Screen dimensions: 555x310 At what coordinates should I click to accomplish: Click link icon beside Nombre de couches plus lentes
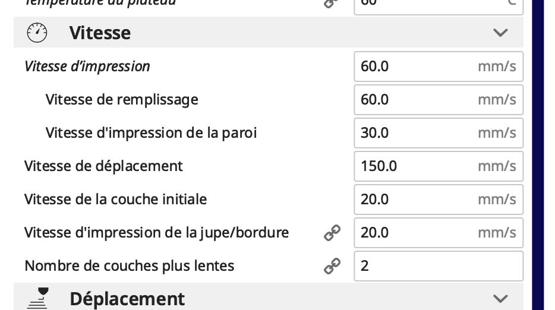coord(332,266)
